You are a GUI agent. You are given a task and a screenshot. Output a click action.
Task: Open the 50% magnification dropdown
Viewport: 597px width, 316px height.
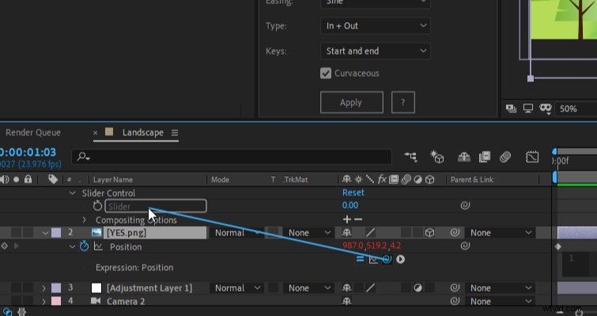point(576,109)
